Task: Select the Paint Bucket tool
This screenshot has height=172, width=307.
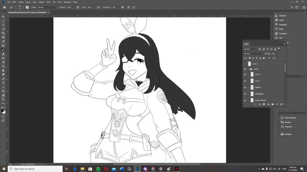Action: [3, 66]
